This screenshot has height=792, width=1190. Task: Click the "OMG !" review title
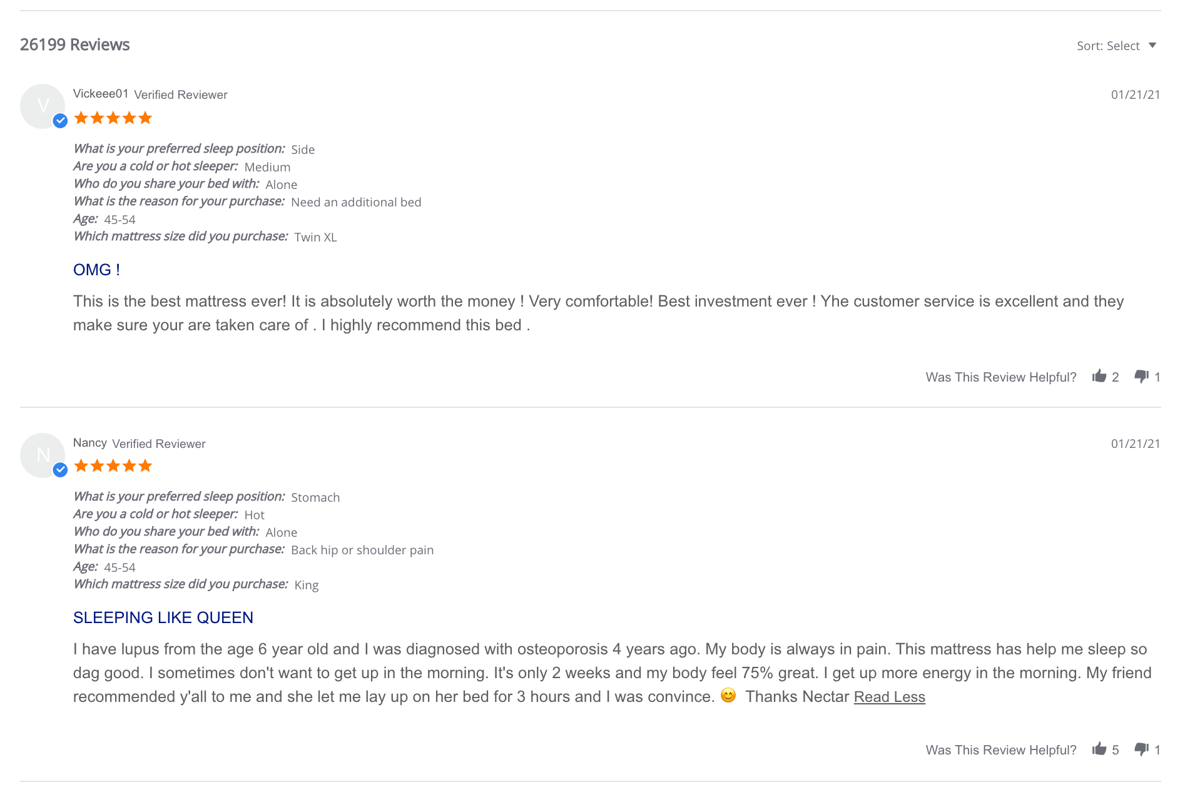coord(96,270)
